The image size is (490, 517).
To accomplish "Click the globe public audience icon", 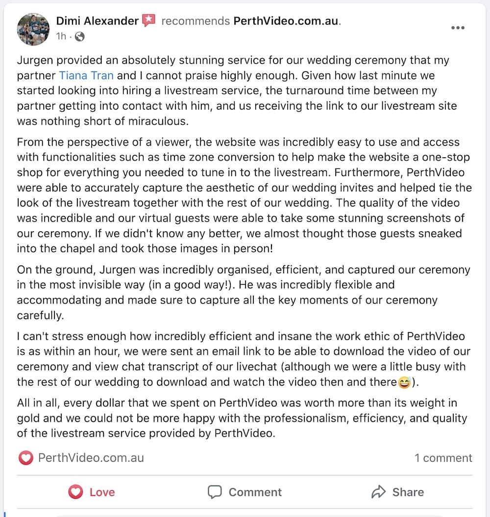I will [79, 36].
